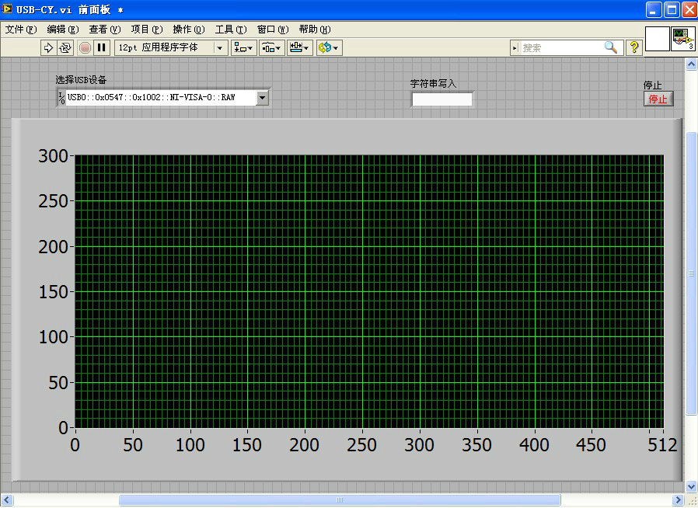Screen dimensions: 698x508
Task: Click the VI icon in top-right corner
Action: (683, 39)
